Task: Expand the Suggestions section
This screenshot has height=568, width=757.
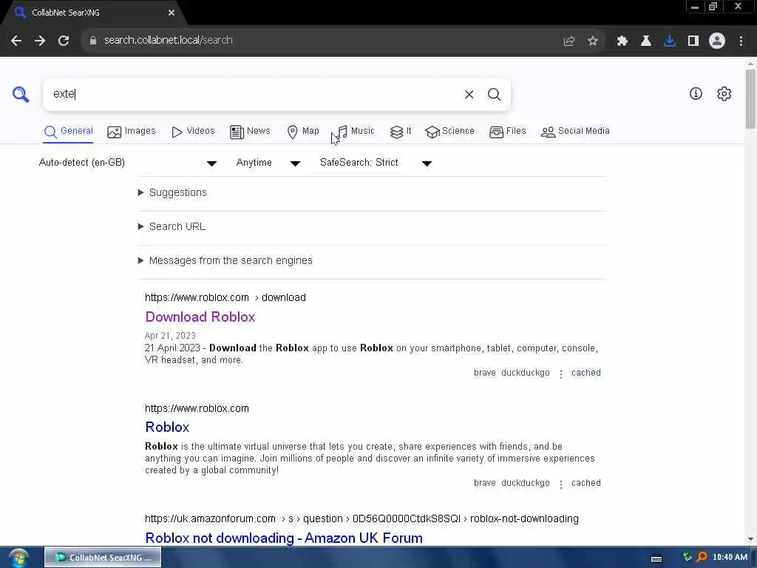Action: pyautogui.click(x=172, y=193)
